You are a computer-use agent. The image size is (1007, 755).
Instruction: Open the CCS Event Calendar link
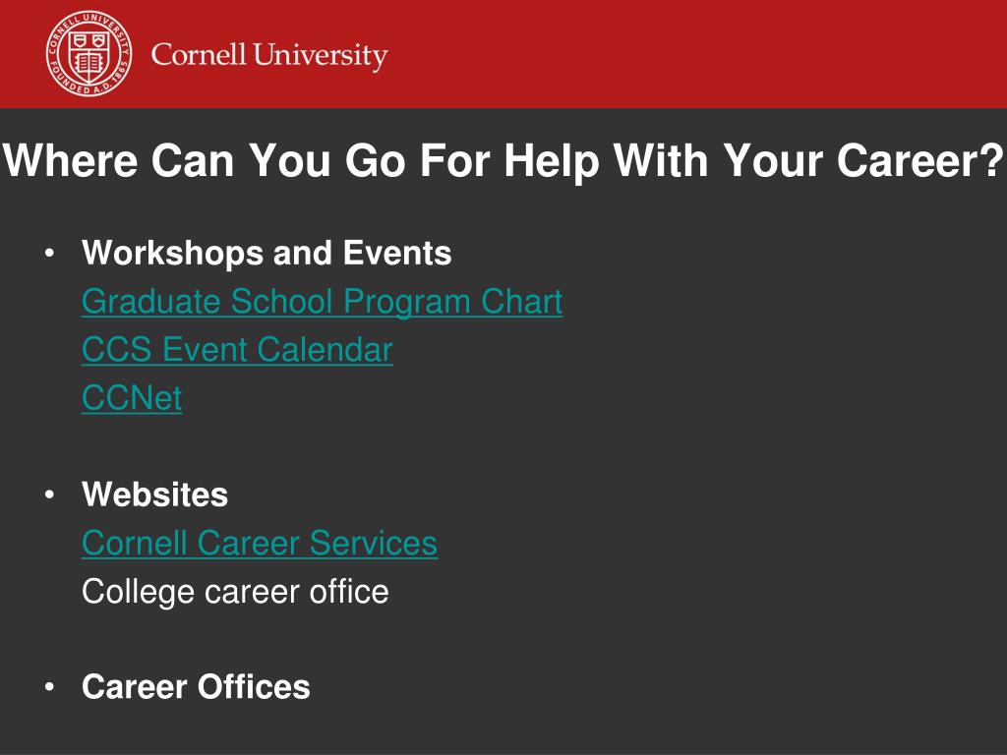pyautogui.click(x=237, y=349)
